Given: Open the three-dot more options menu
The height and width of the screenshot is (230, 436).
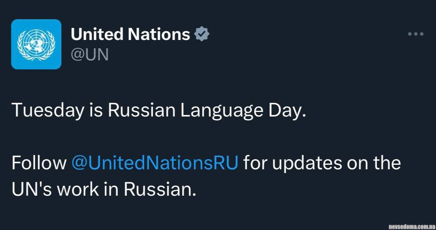Looking at the screenshot, I should coord(416,34).
